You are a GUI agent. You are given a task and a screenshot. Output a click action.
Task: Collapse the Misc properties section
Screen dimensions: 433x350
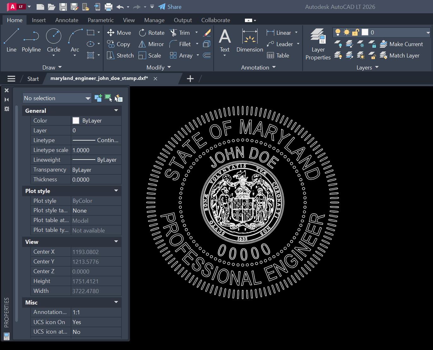pos(116,302)
